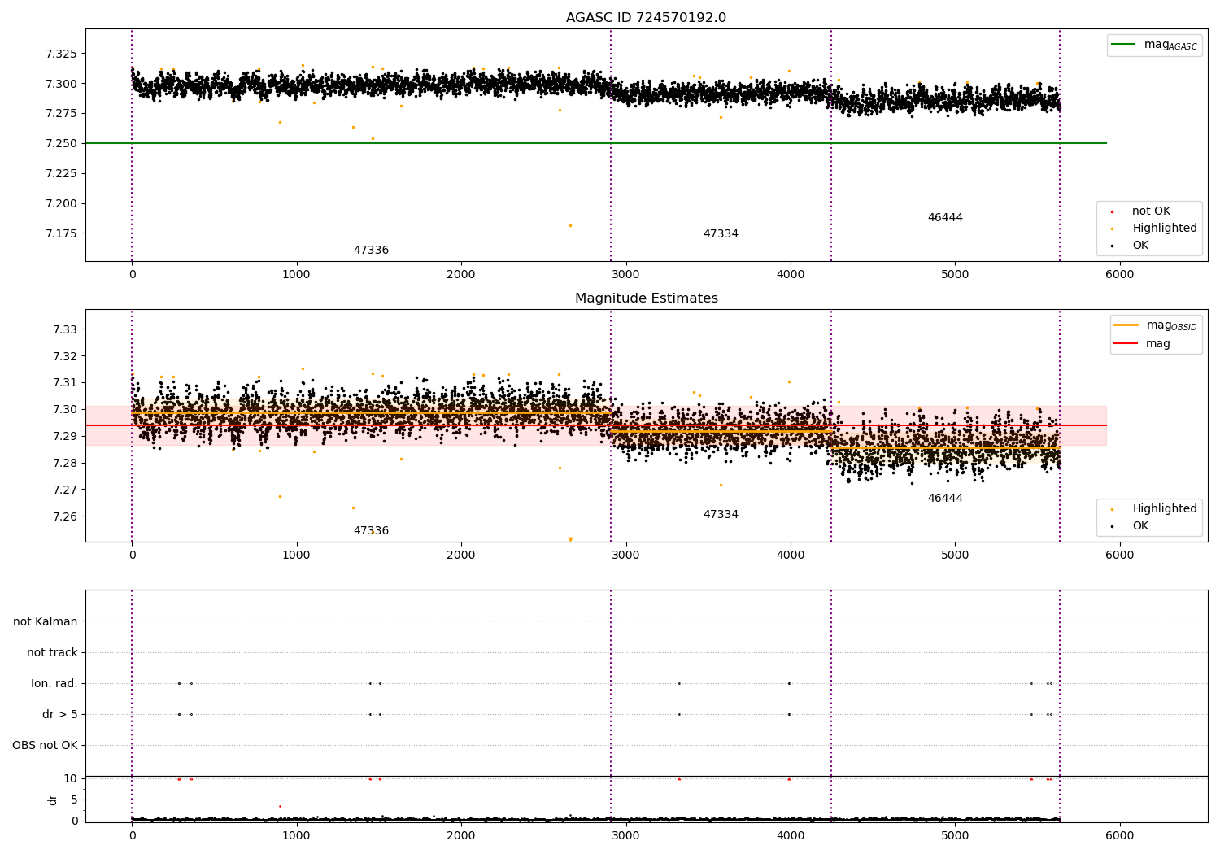Click the 'Magnitude Estimates' title
The image size is (1220, 854).
click(x=646, y=298)
